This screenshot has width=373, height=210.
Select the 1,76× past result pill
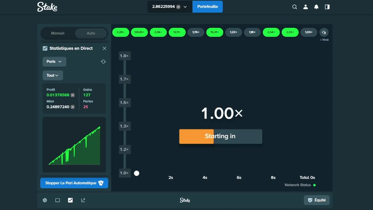pos(196,32)
